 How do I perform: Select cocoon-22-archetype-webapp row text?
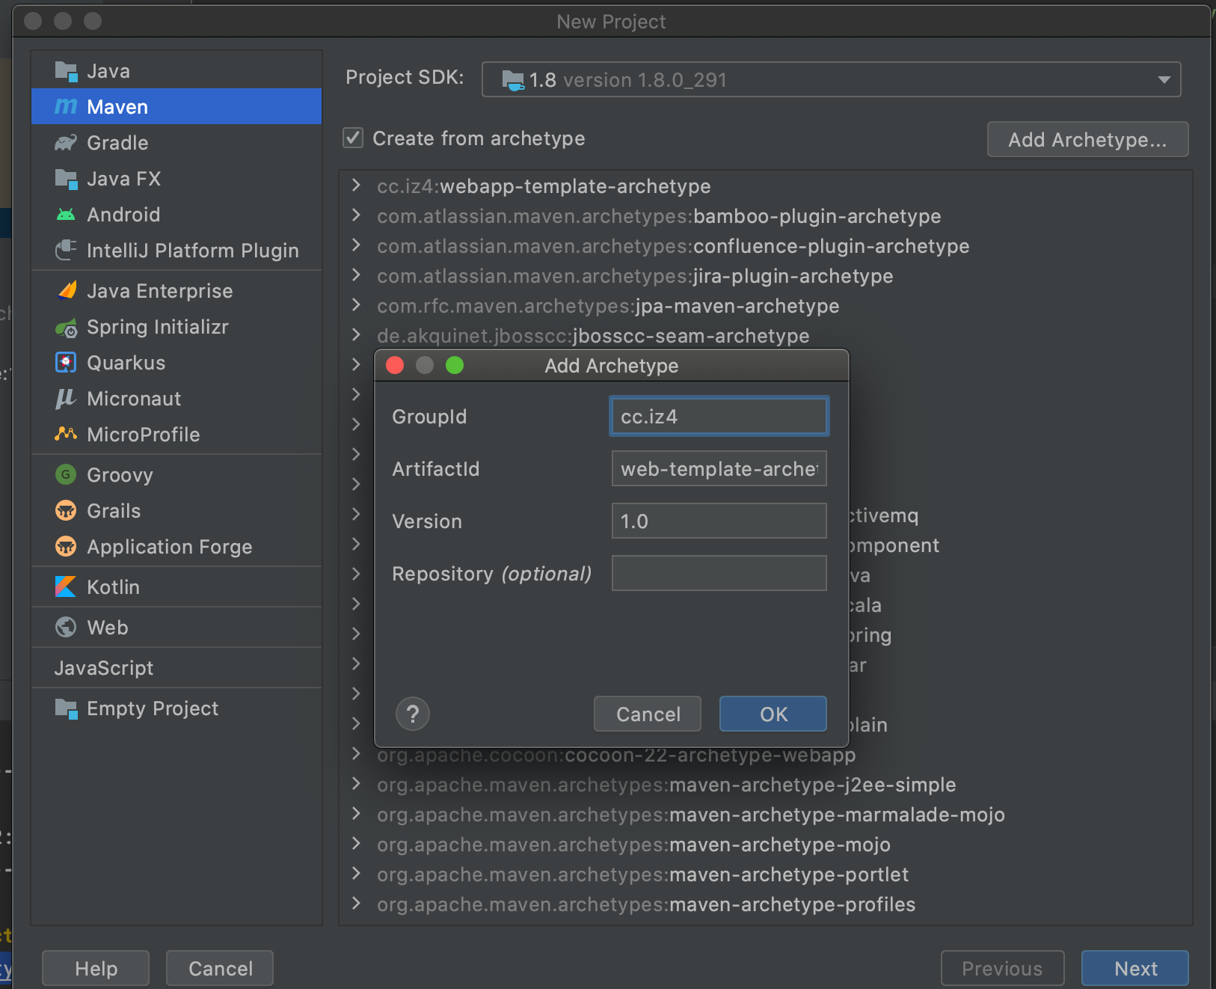(x=616, y=756)
